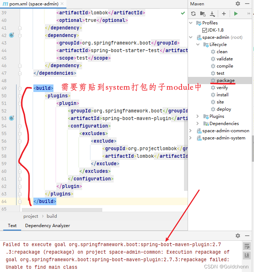The height and width of the screenshot is (272, 254).
Task: Click Generate Sources and Update Folders icon
Action: (x=203, y=14)
